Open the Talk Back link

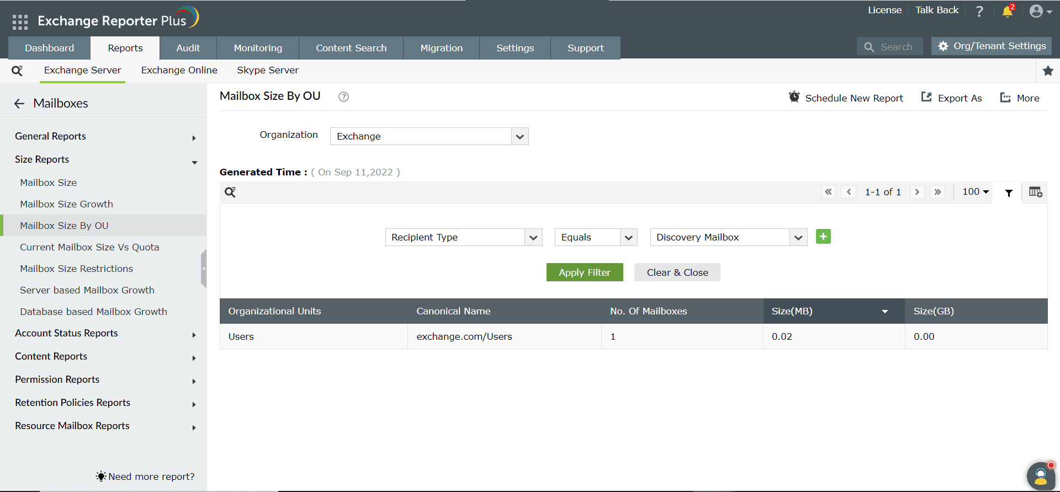point(937,10)
